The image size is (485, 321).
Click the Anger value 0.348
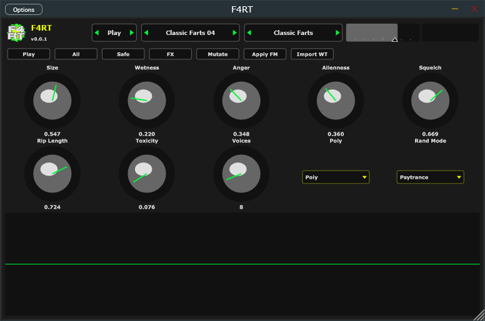pos(241,134)
